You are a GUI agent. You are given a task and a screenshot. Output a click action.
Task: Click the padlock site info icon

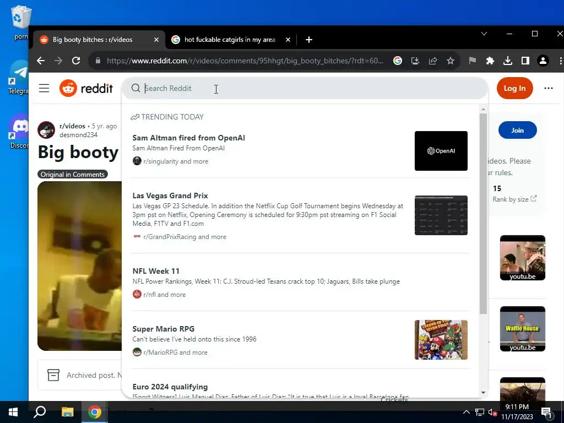(x=98, y=61)
